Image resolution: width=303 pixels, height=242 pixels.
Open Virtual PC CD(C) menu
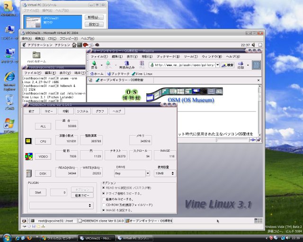(x=52, y=38)
